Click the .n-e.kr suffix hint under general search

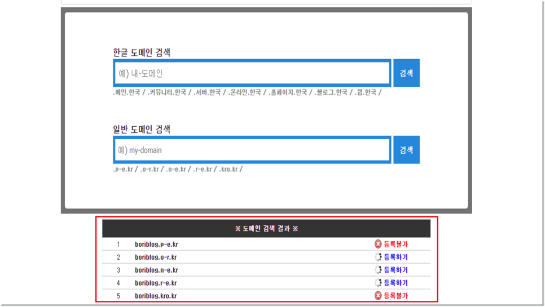click(x=176, y=169)
